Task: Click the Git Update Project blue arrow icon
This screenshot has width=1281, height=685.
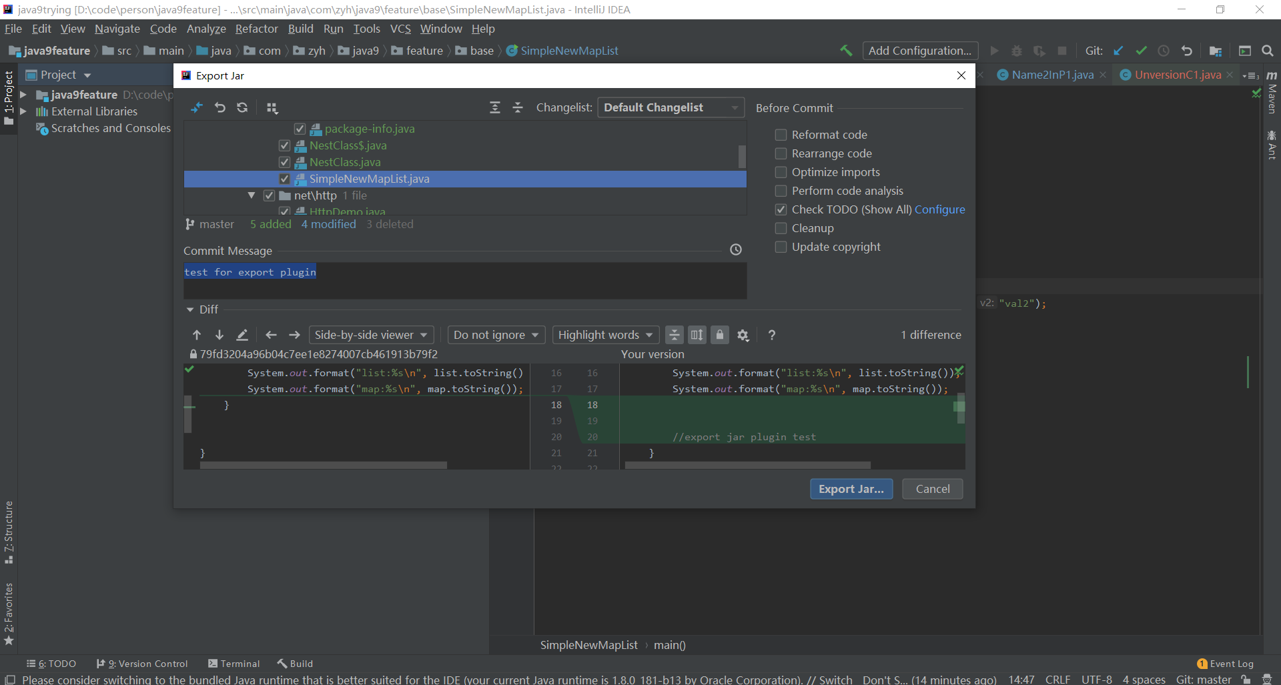Action: coord(1118,50)
